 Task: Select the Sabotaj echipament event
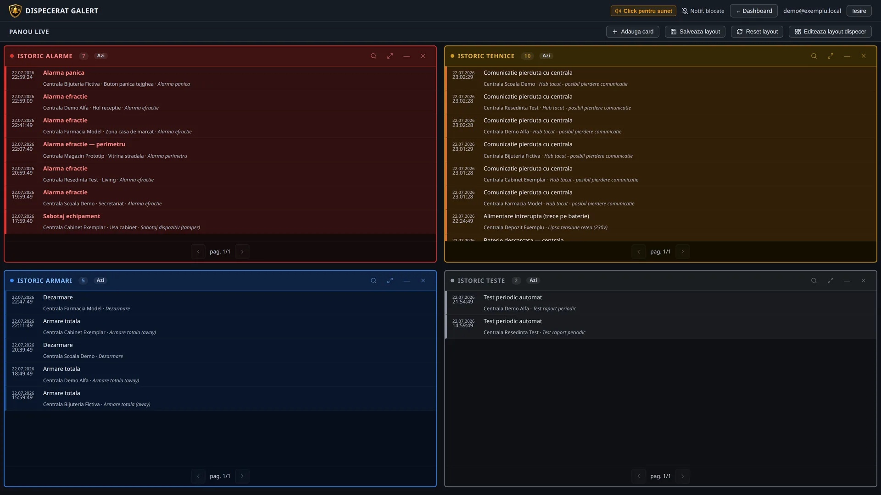coord(221,222)
